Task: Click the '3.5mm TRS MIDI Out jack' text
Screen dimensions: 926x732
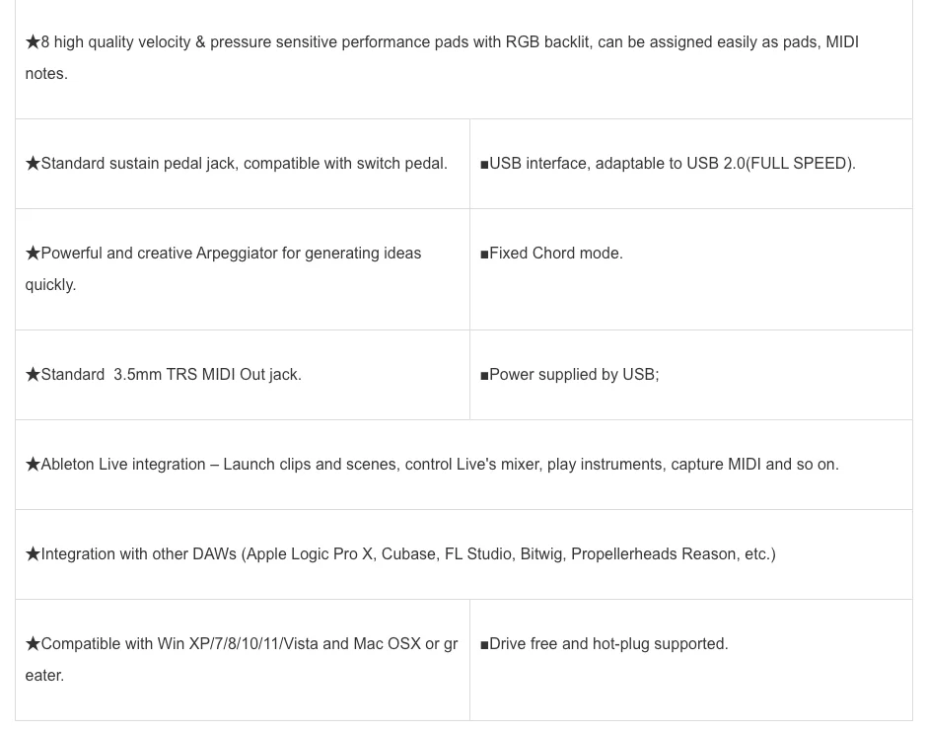Action: (207, 375)
